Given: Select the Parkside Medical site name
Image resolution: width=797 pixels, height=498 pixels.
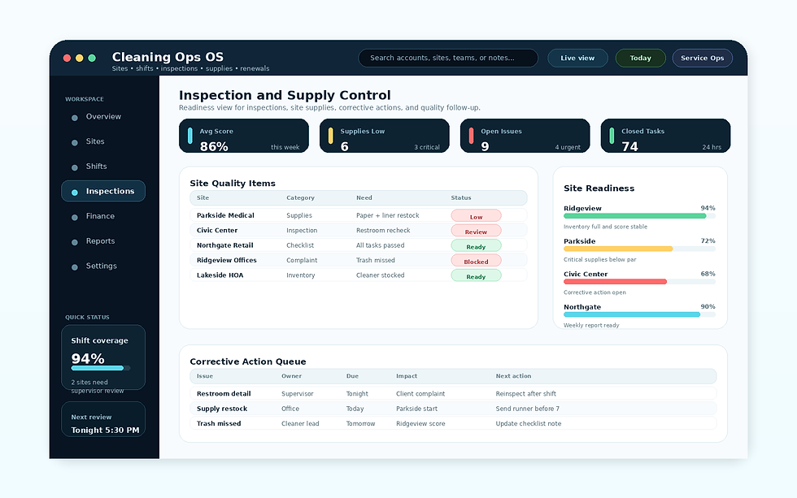Looking at the screenshot, I should coord(225,215).
